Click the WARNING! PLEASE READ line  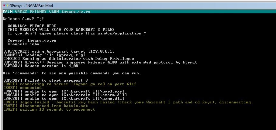tap(32, 26)
